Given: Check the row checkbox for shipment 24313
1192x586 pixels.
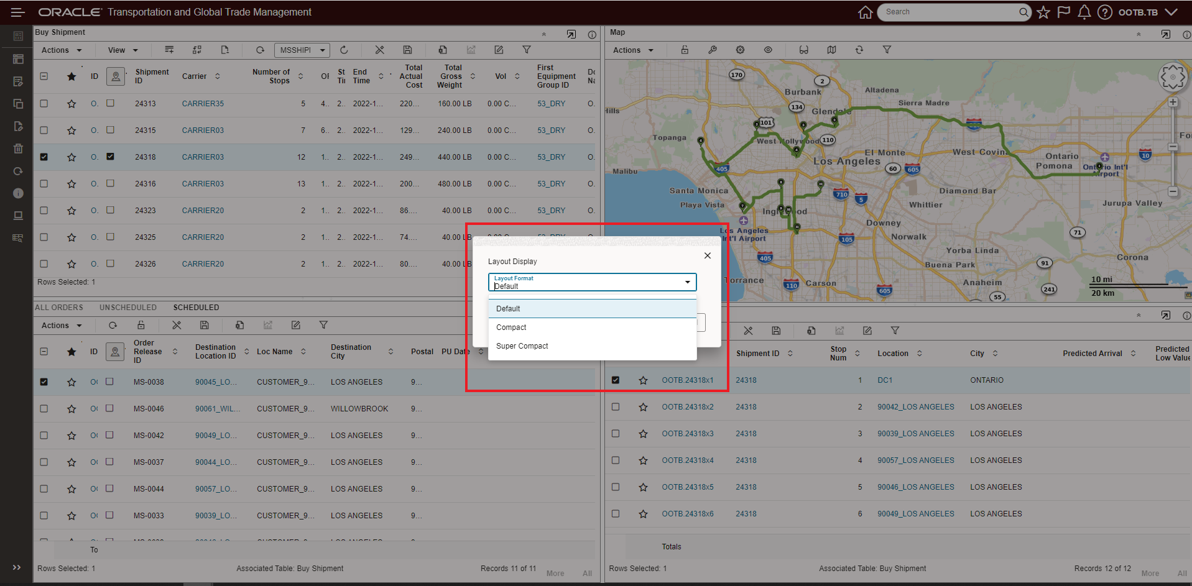Looking at the screenshot, I should pyautogui.click(x=44, y=104).
